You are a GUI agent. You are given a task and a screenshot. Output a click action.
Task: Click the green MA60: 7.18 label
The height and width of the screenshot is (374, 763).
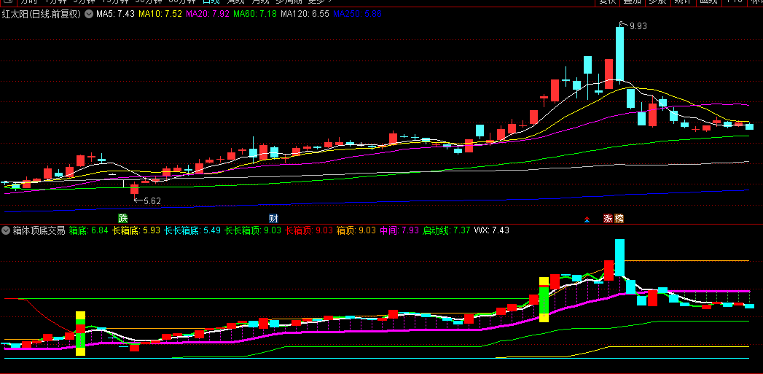pyautogui.click(x=255, y=14)
